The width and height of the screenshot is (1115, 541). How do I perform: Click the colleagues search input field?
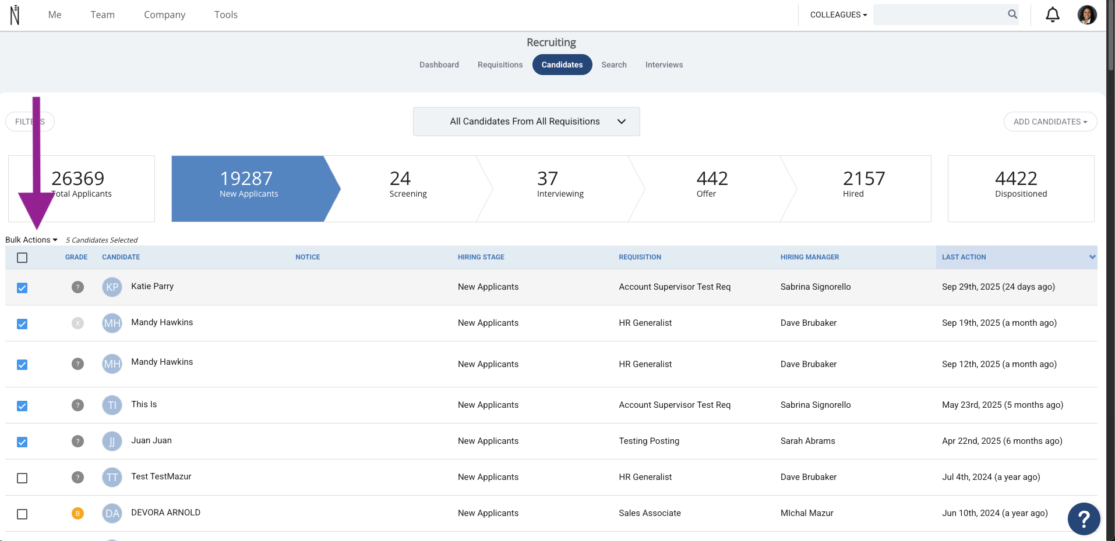point(939,15)
